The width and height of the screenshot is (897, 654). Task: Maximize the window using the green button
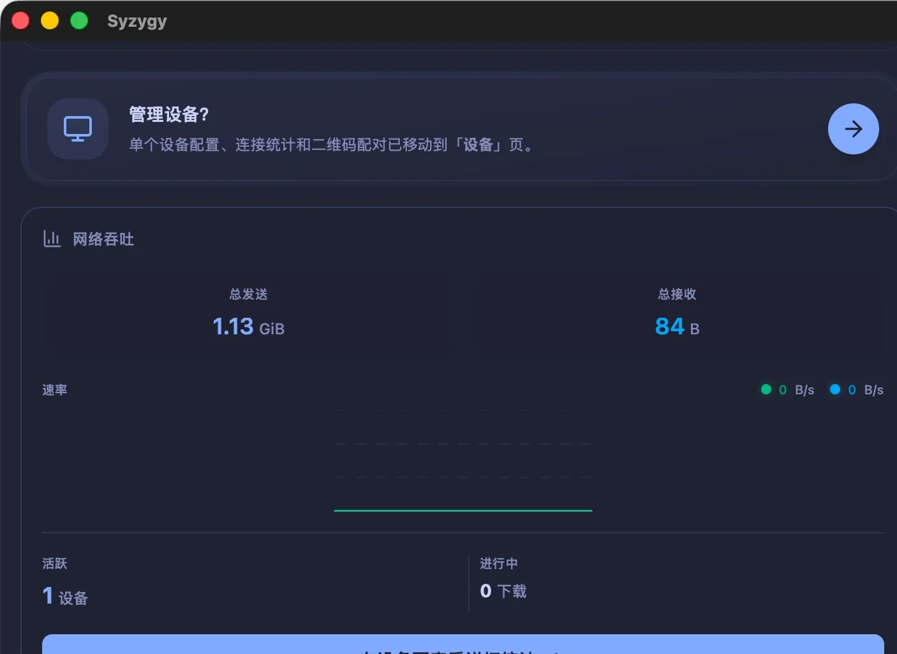tap(79, 21)
